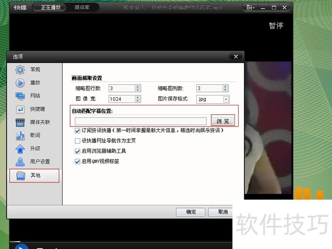Open the 歌词 lyrics settings icon
The width and height of the screenshot is (332, 249).
click(20, 136)
